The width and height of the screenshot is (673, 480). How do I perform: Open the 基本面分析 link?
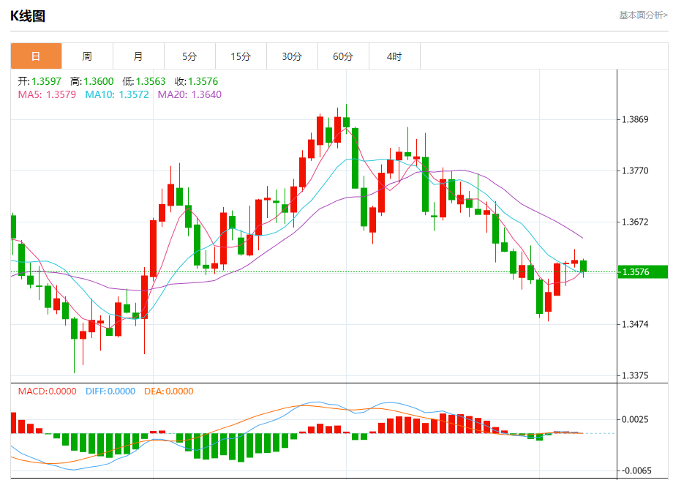(642, 15)
